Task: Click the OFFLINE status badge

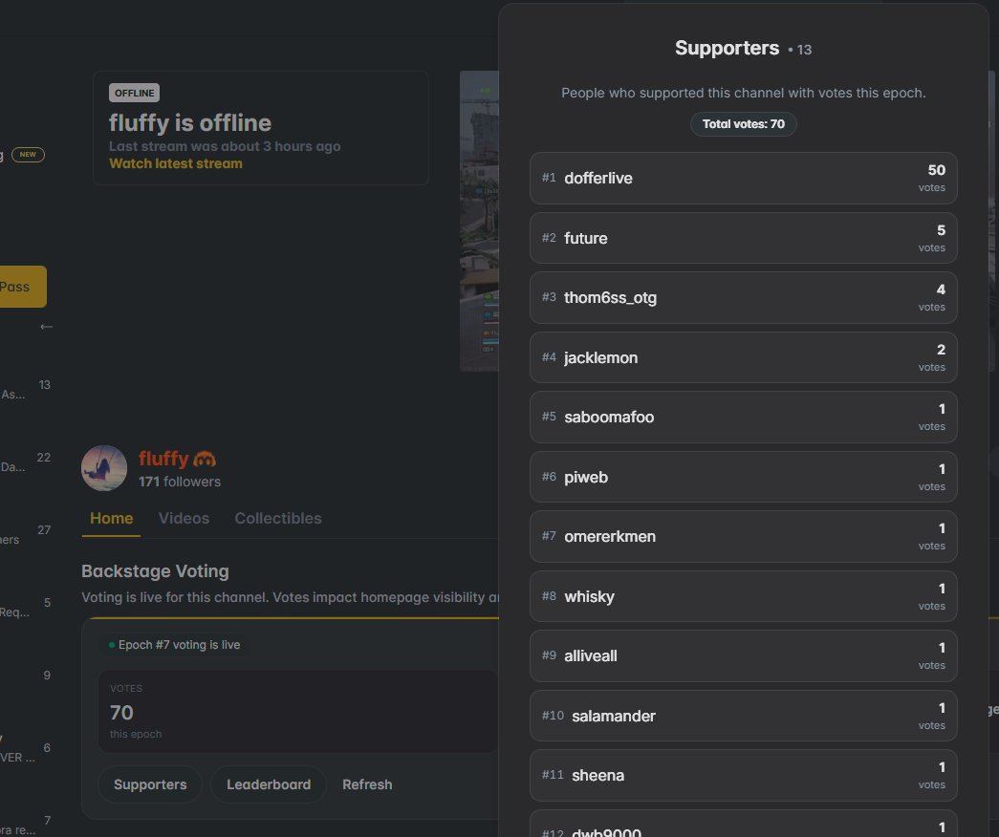Action: 134,93
